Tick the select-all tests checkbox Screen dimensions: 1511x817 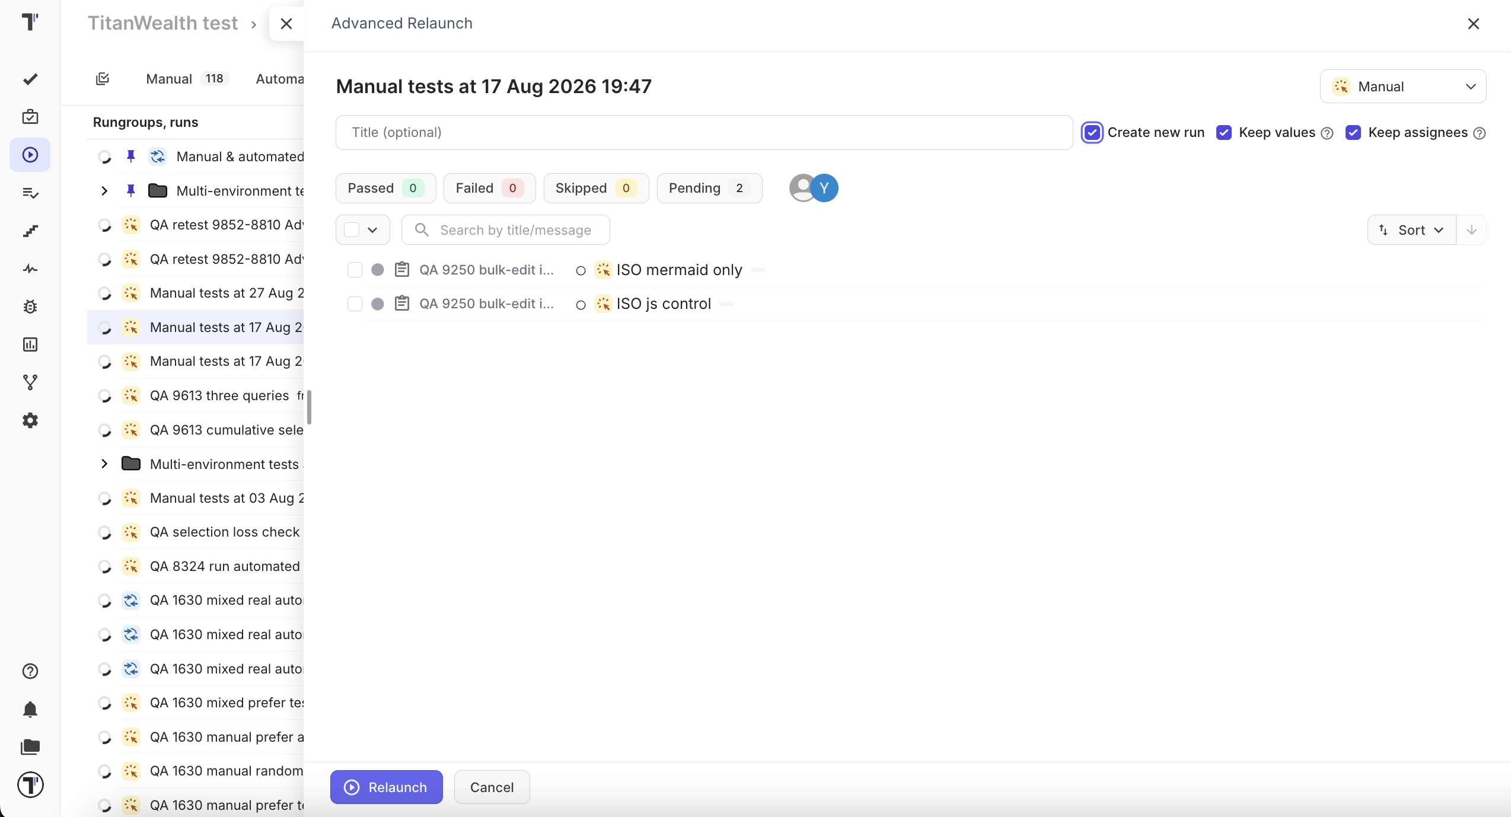(x=352, y=230)
